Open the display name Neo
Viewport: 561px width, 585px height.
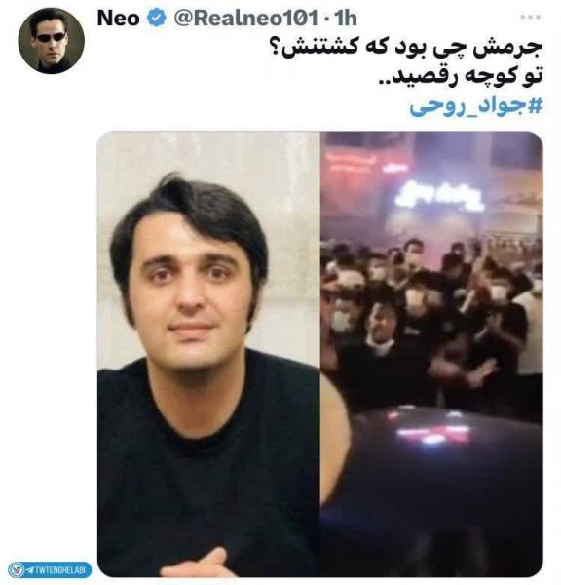point(118,18)
